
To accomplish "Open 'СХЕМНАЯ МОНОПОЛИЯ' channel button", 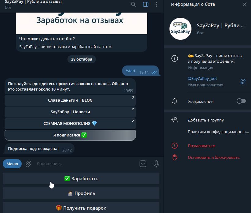I will coord(70,124).
